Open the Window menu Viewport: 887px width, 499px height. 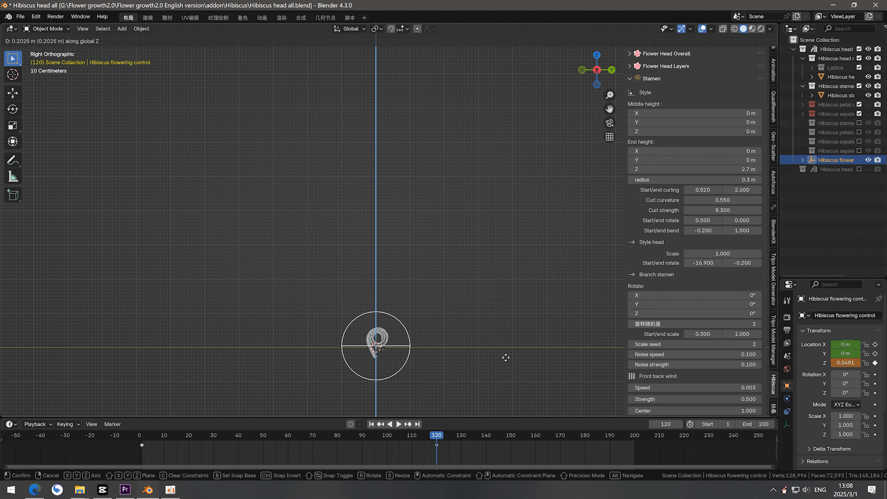click(x=80, y=17)
